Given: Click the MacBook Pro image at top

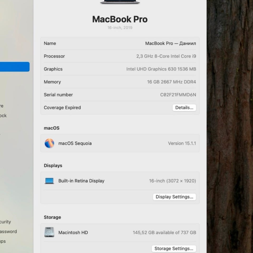Looking at the screenshot, I should (x=120, y=2).
